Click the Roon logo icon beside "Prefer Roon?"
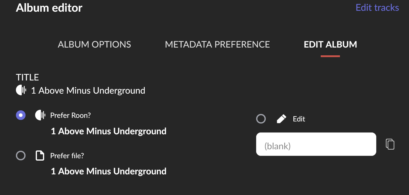 (40, 115)
